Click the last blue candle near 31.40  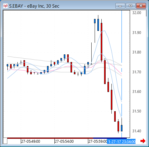[x=122, y=128]
